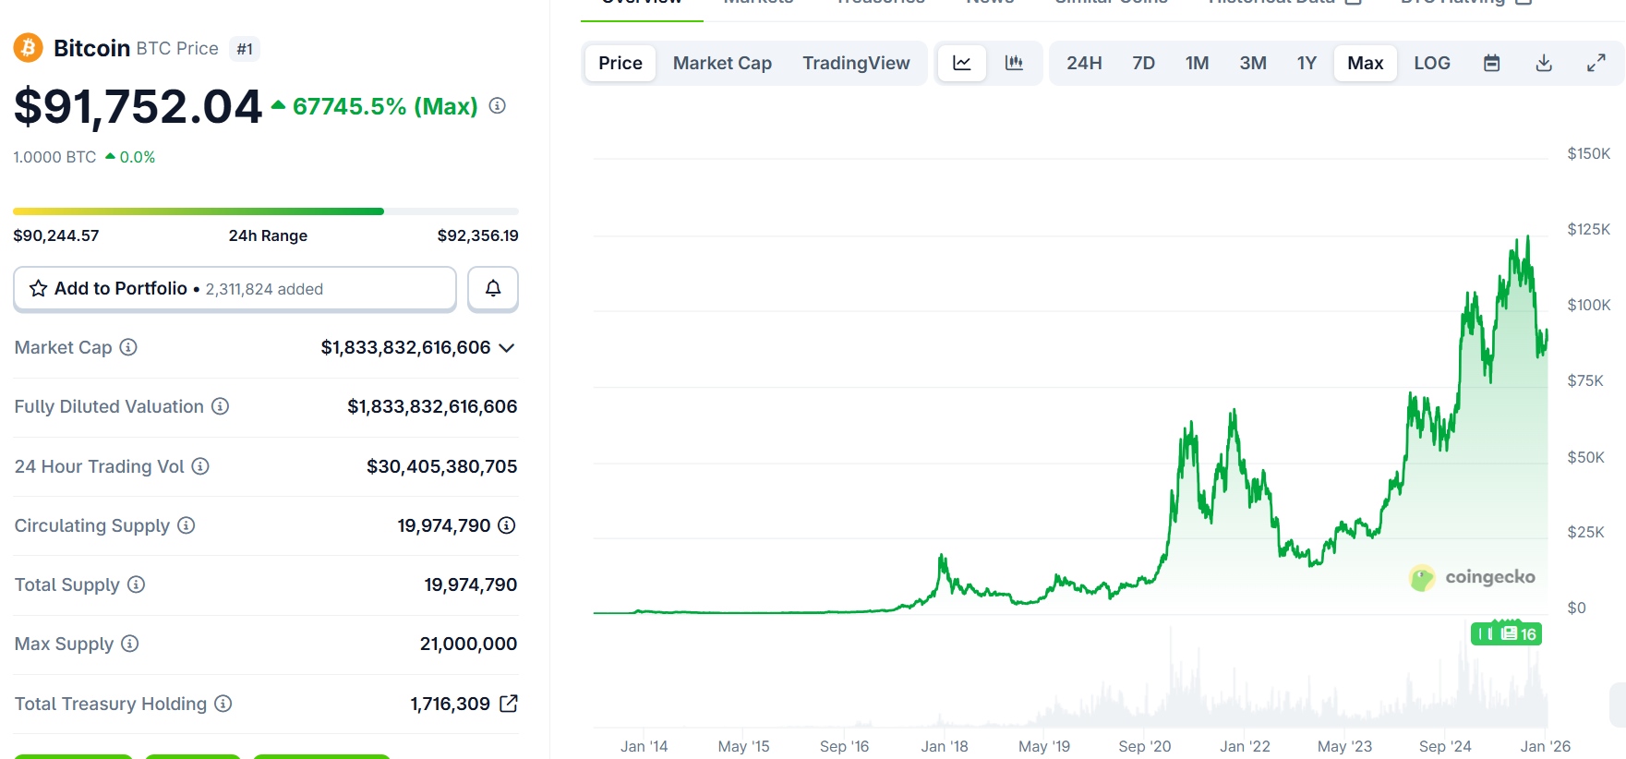Image resolution: width=1626 pixels, height=759 pixels.
Task: Select the Max time range
Action: [x=1365, y=63]
